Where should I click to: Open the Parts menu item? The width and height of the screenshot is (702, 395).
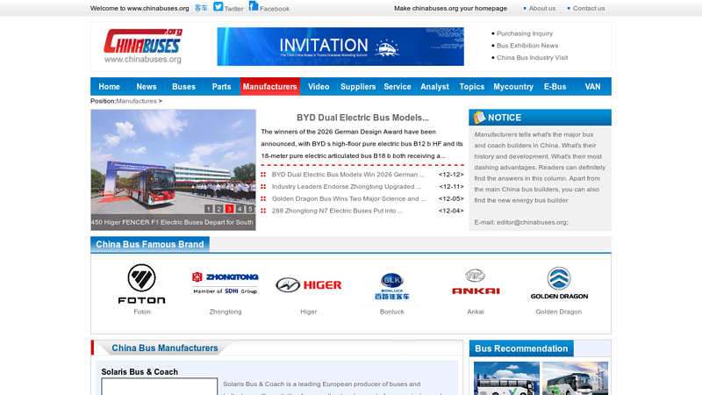pyautogui.click(x=222, y=86)
